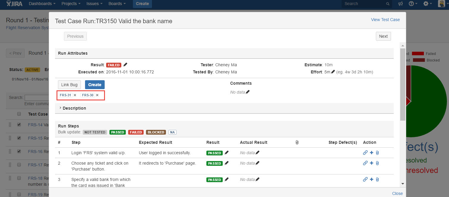This screenshot has height=197, width=449.
Task: Check the FRS-18 row checkbox
Action: tap(19, 178)
